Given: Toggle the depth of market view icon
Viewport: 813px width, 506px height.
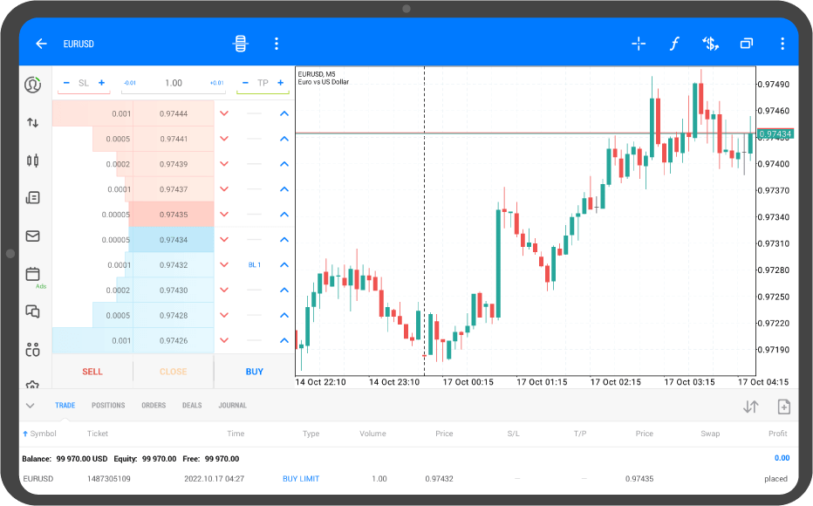Looking at the screenshot, I should pos(240,44).
